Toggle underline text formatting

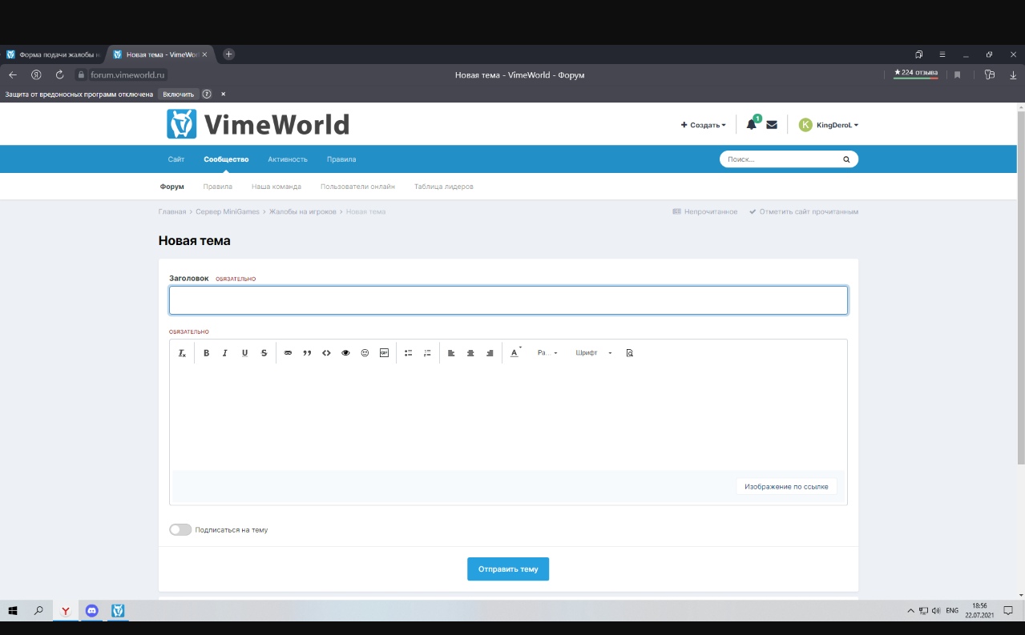coord(244,353)
